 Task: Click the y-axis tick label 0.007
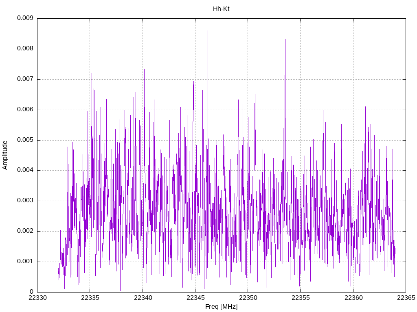tap(25, 79)
